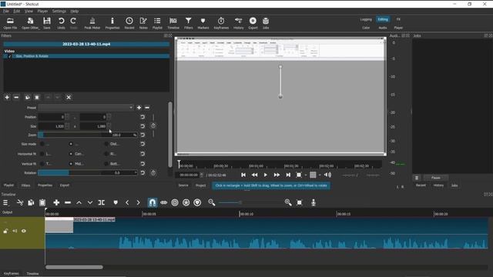Switch to the Editing layout
This screenshot has width=493, height=277.
tap(383, 19)
